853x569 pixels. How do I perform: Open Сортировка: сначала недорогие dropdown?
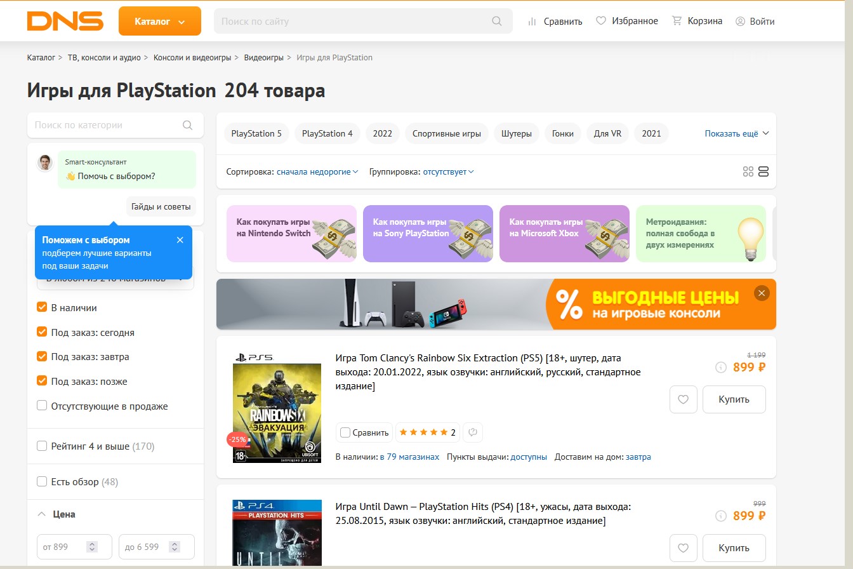coord(317,171)
